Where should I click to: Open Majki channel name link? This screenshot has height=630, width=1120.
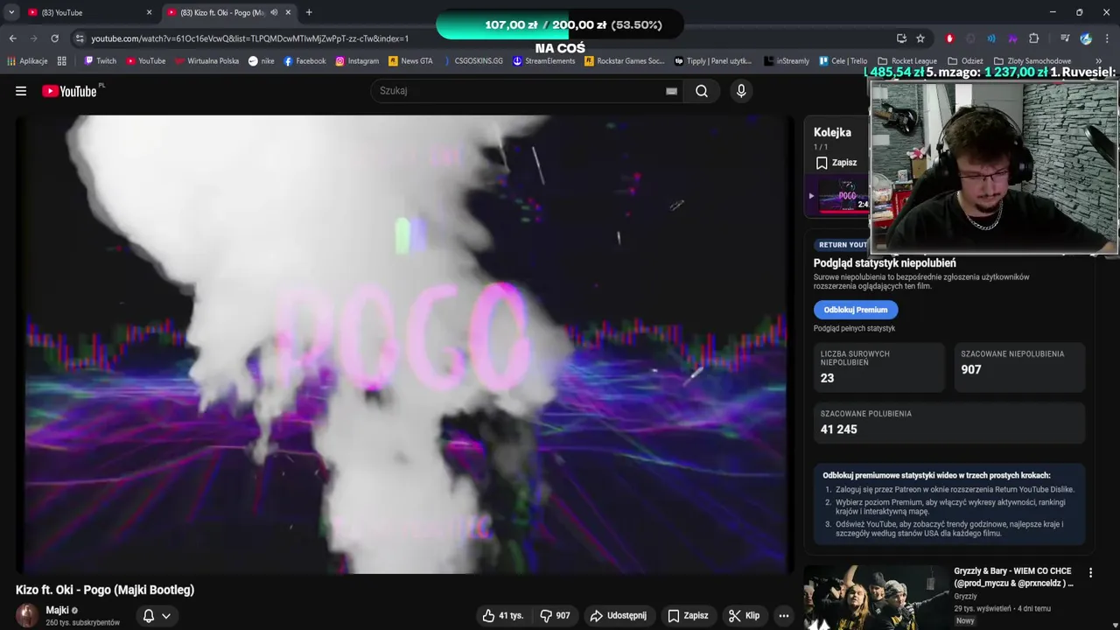click(x=57, y=610)
